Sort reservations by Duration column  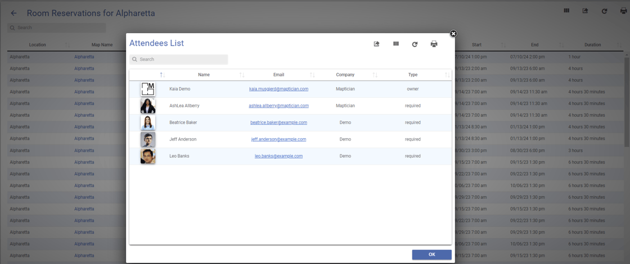pyautogui.click(x=592, y=45)
